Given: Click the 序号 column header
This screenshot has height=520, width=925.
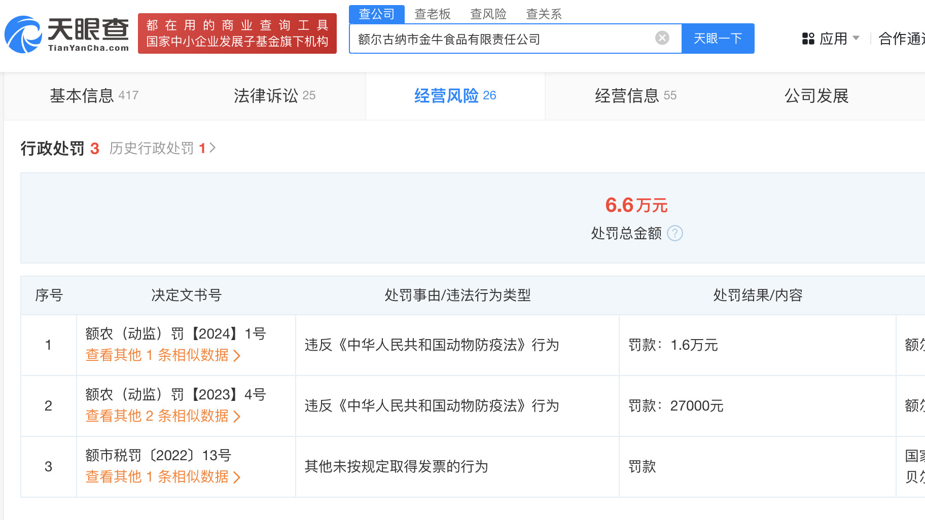Looking at the screenshot, I should pyautogui.click(x=49, y=295).
